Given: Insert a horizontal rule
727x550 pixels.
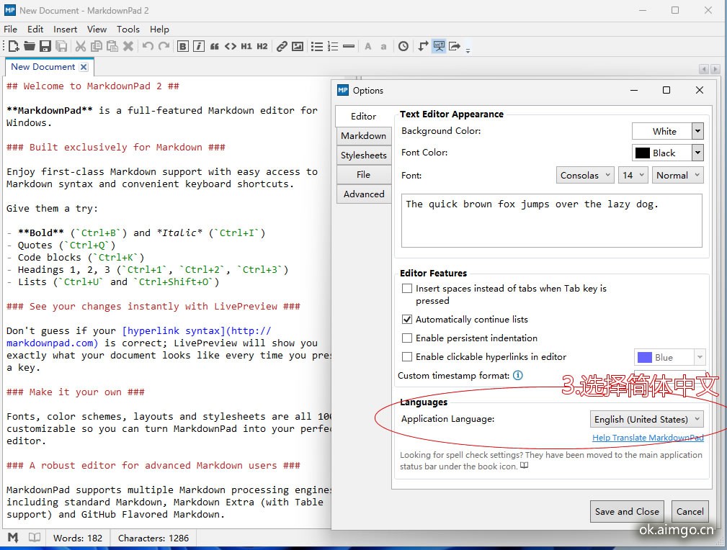Looking at the screenshot, I should 349,46.
